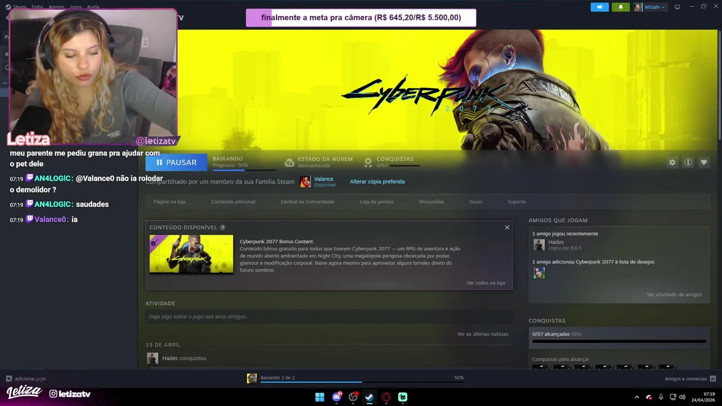This screenshot has height=406, width=722.
Task: Click the Steam taskbar icon
Action: click(369, 397)
